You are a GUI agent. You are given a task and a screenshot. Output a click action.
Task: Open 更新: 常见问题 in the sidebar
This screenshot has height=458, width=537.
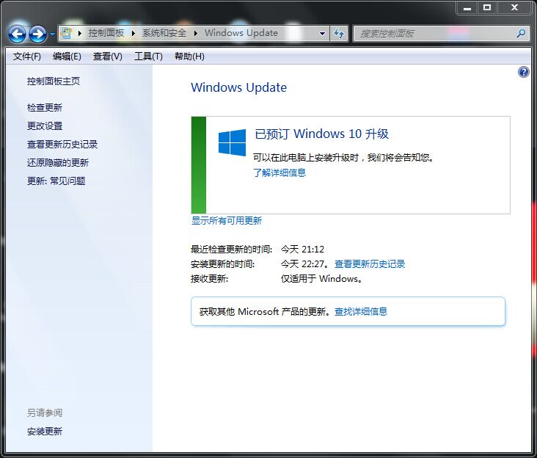56,181
